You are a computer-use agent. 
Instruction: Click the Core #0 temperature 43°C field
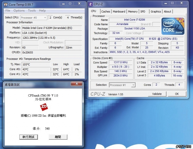pyautogui.click(x=36, y=69)
